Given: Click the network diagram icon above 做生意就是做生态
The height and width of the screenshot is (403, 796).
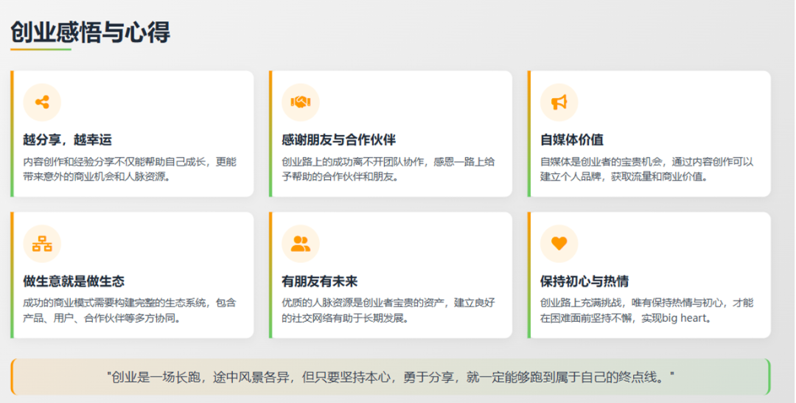Looking at the screenshot, I should (42, 244).
